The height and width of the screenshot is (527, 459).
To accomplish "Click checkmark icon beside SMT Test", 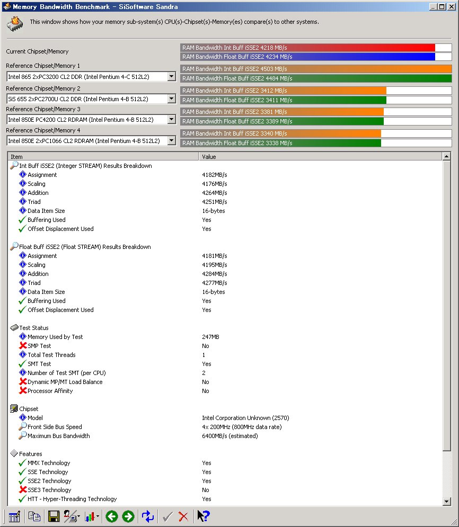I will (x=23, y=364).
